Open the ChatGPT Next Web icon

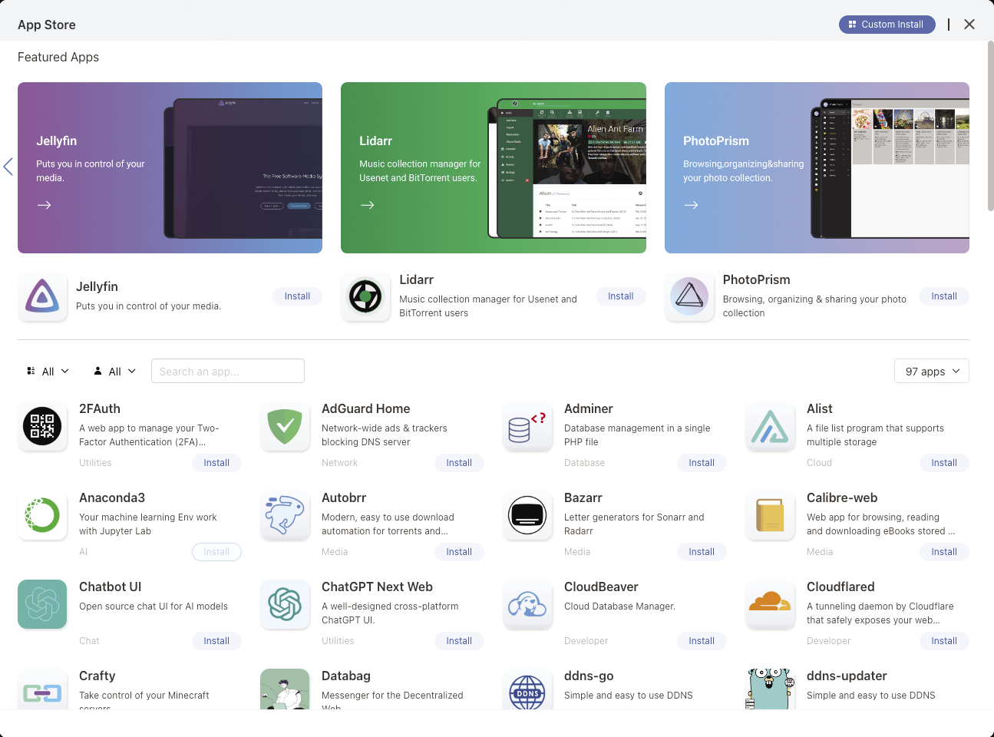click(285, 604)
